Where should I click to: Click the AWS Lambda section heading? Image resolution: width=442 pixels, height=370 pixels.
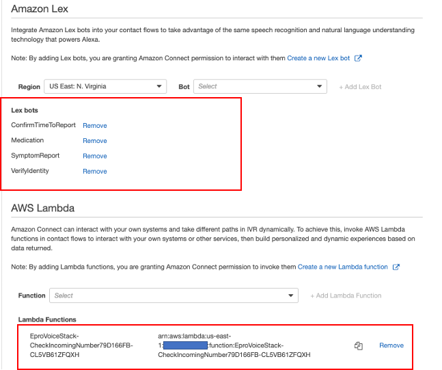[x=42, y=209]
